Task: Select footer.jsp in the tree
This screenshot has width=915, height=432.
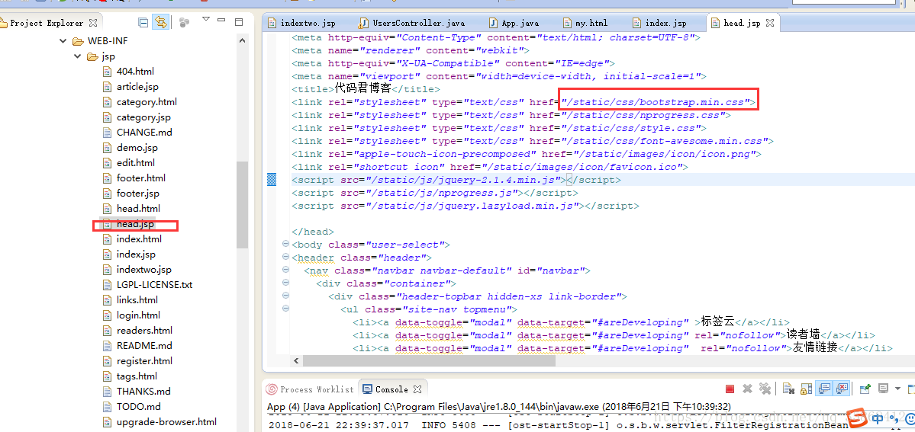Action: point(137,193)
